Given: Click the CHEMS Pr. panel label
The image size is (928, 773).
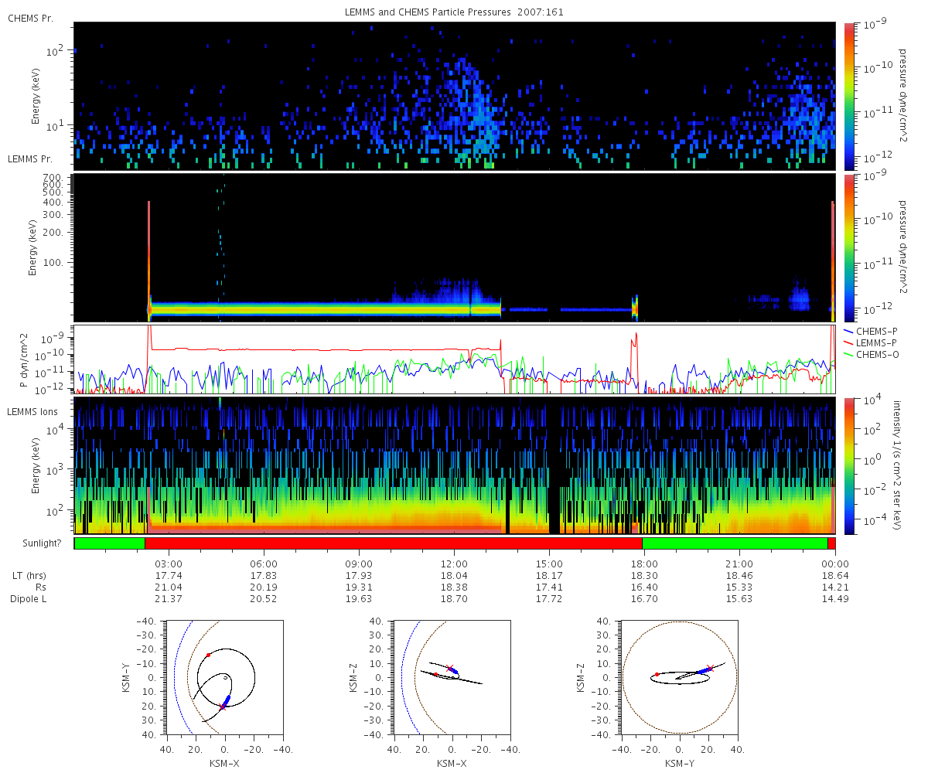Looking at the screenshot, I should [x=30, y=18].
